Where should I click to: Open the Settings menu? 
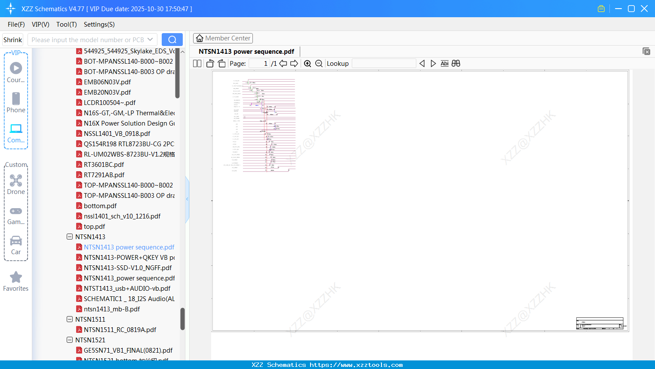[99, 25]
